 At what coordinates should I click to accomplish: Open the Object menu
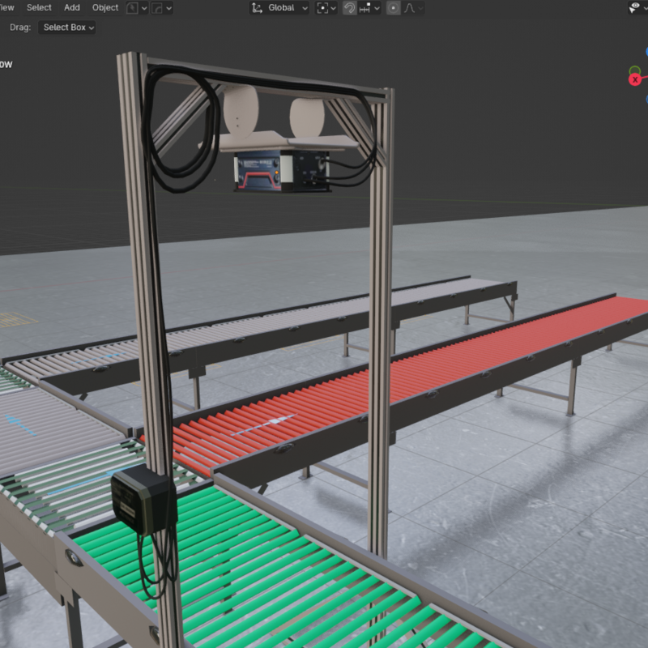(105, 7)
